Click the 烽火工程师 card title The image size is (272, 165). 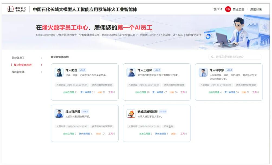coord(145,70)
